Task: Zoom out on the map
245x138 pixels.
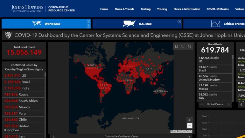Action: pos(190,126)
